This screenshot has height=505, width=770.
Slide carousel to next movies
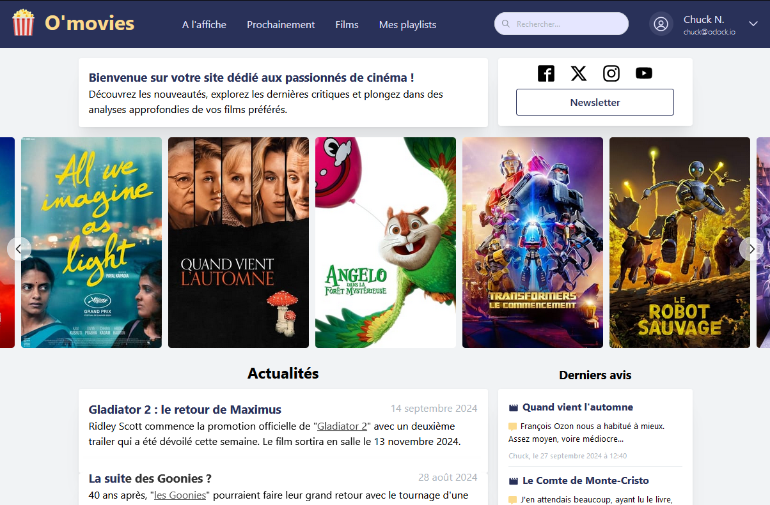click(751, 248)
